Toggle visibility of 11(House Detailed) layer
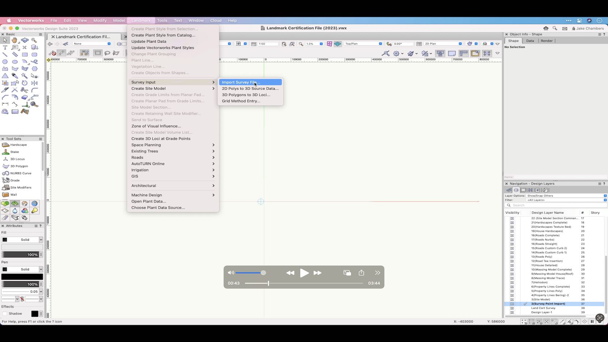The image size is (608, 342). [512, 265]
